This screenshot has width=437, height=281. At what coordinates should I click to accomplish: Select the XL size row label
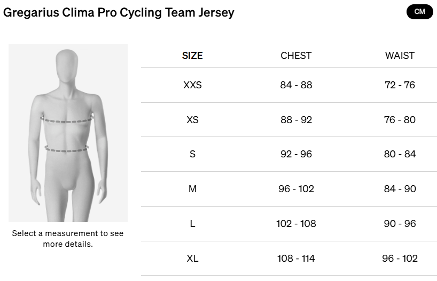(192, 259)
